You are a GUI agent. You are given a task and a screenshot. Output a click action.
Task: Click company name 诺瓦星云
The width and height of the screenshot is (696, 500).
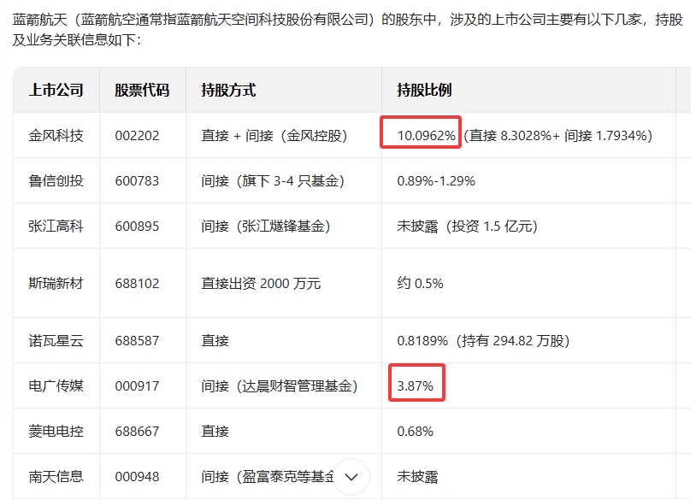pos(56,341)
